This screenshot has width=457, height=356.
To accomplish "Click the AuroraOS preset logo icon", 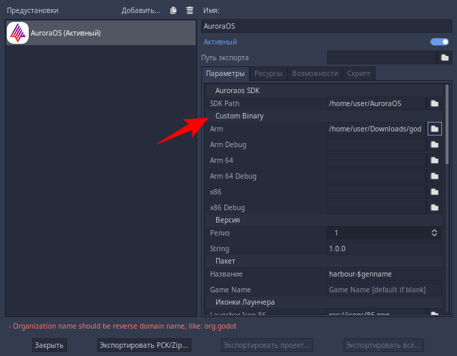I will pos(18,33).
